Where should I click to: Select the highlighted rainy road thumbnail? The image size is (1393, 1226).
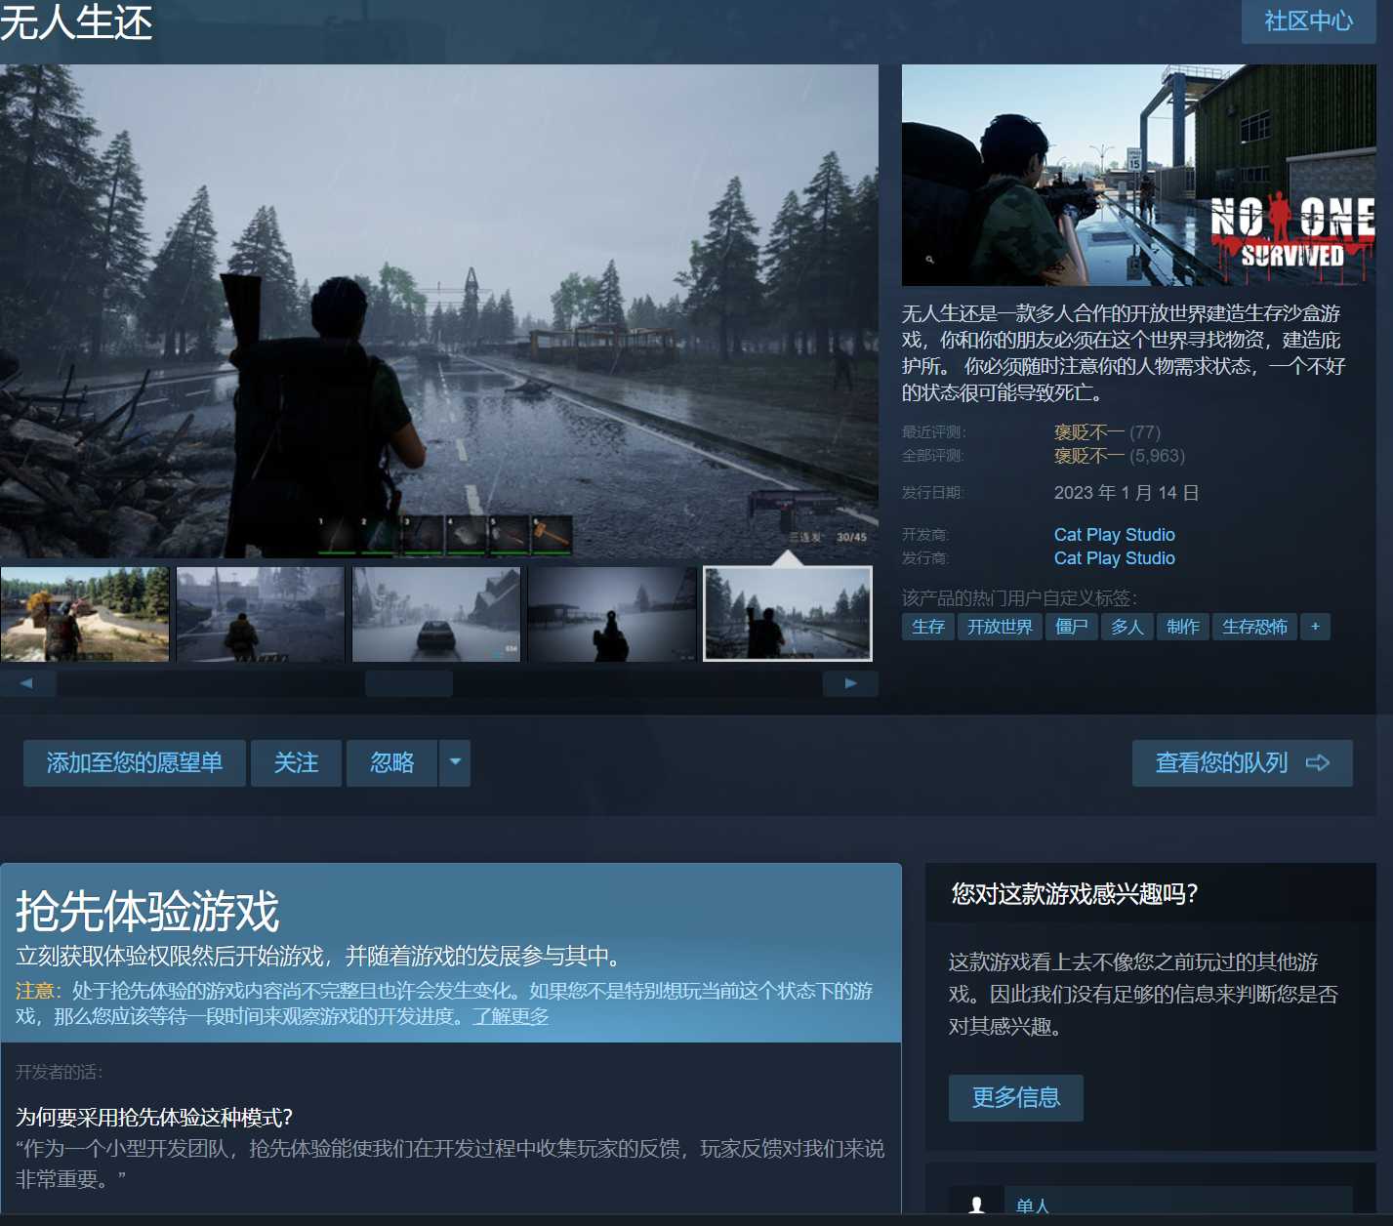point(788,614)
